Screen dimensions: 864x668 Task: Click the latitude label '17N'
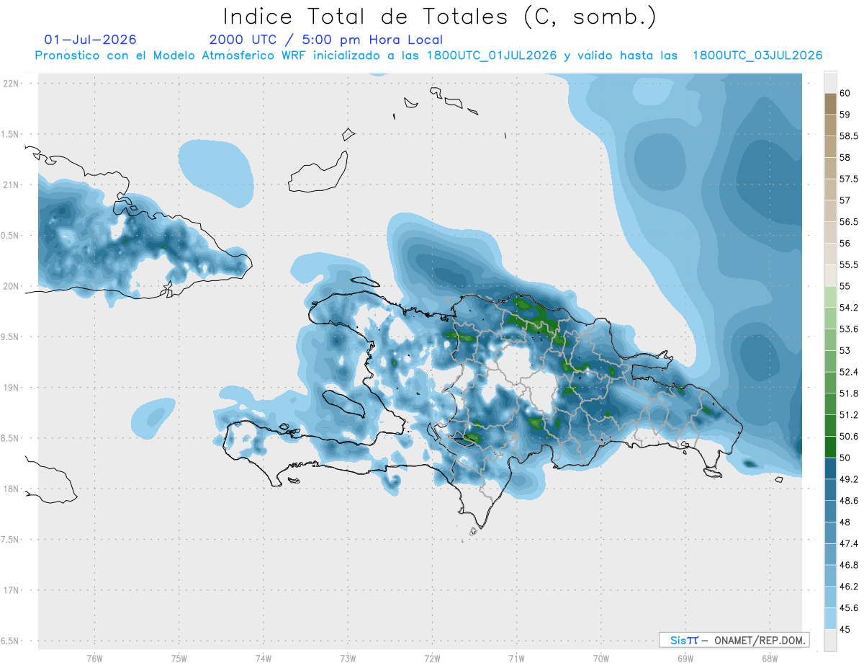(x=12, y=591)
